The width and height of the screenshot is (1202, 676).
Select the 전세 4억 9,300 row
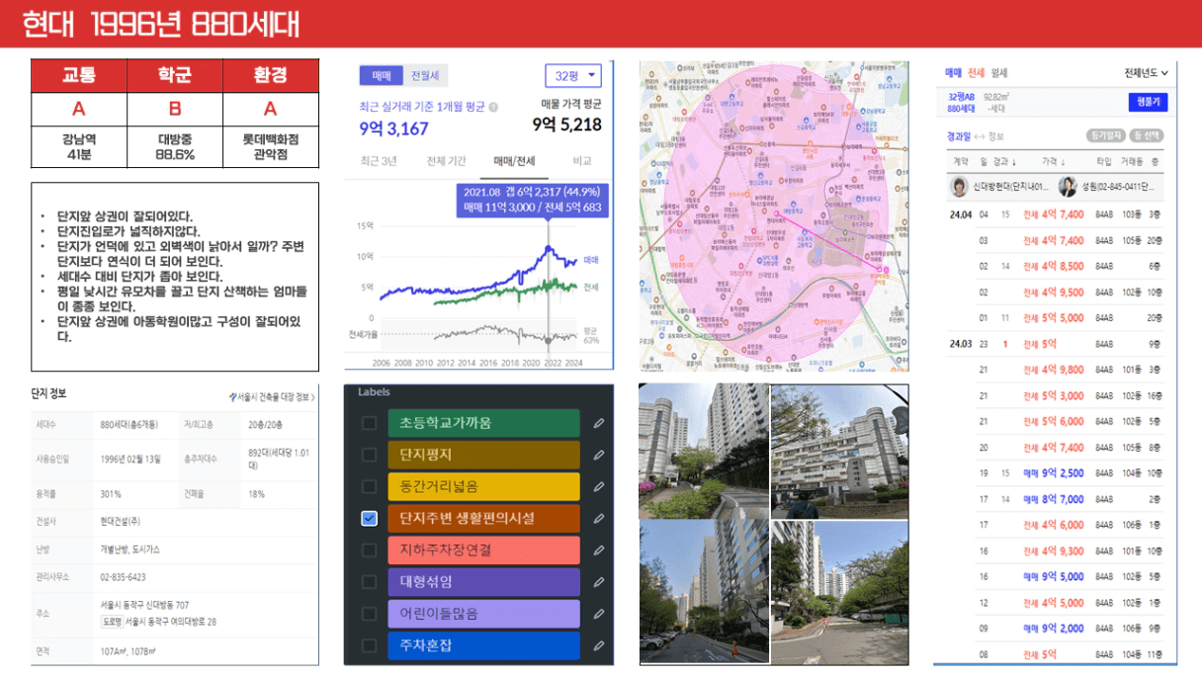pyautogui.click(x=1056, y=550)
